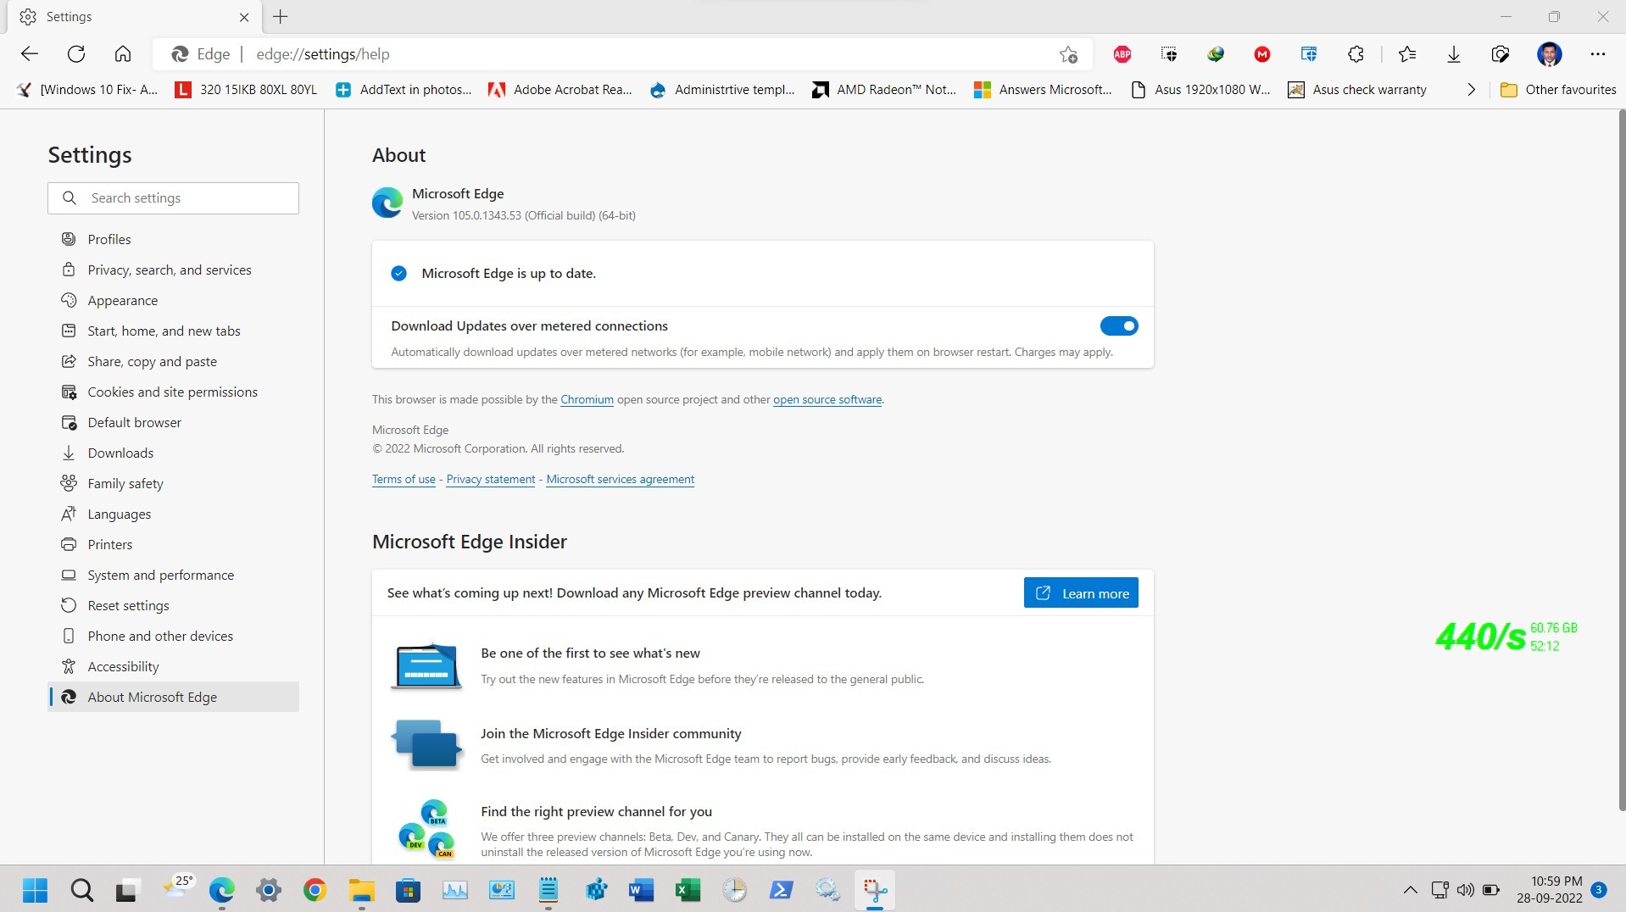Open the 320 15IKB 80XL 80YL bookmark
The image size is (1626, 912).
click(x=246, y=90)
